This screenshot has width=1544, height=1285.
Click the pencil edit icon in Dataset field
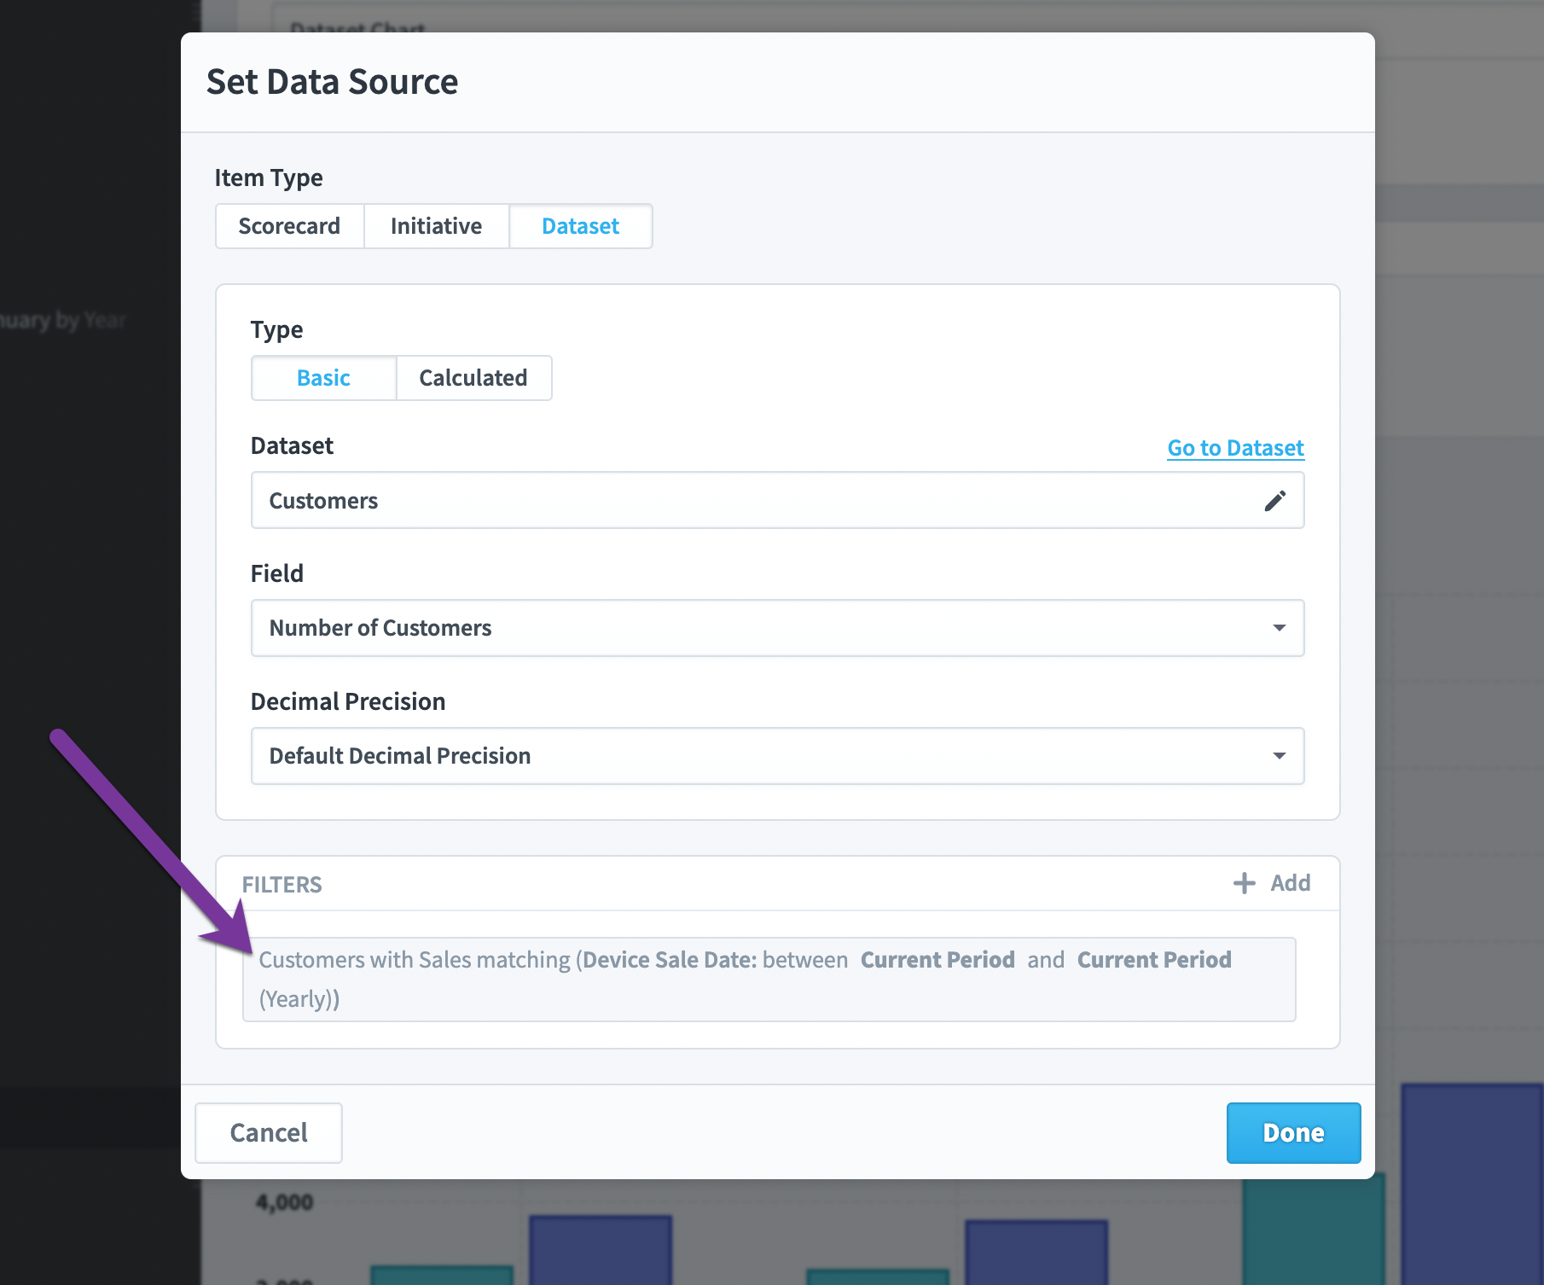coord(1274,501)
